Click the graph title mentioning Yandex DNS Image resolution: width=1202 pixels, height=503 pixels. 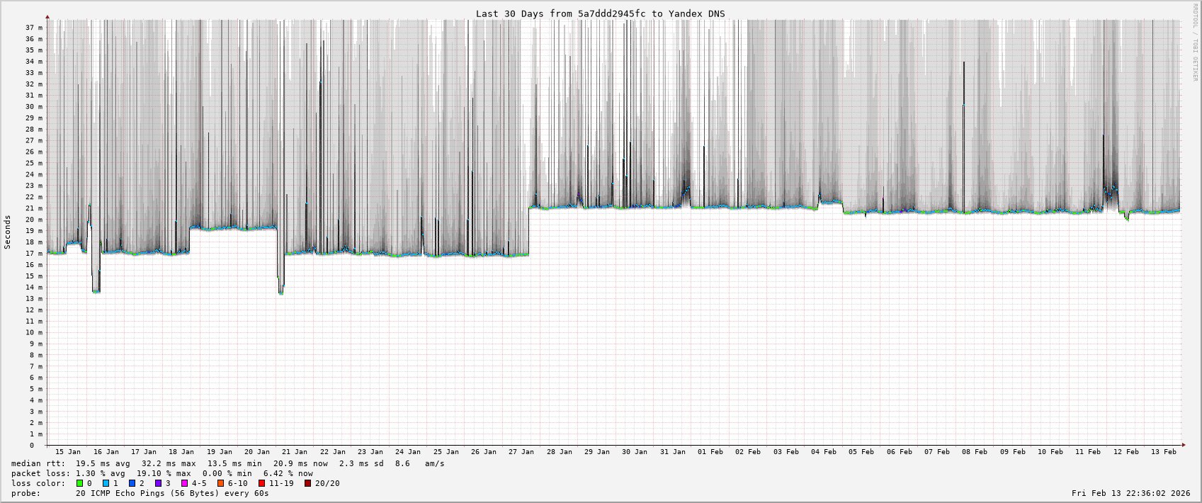point(600,13)
